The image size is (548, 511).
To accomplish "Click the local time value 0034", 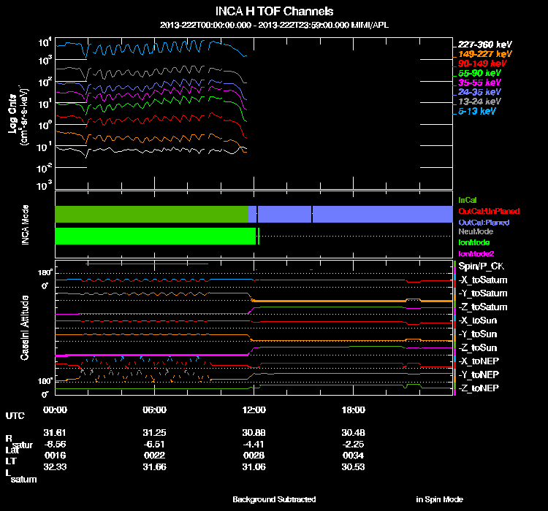I will point(354,456).
